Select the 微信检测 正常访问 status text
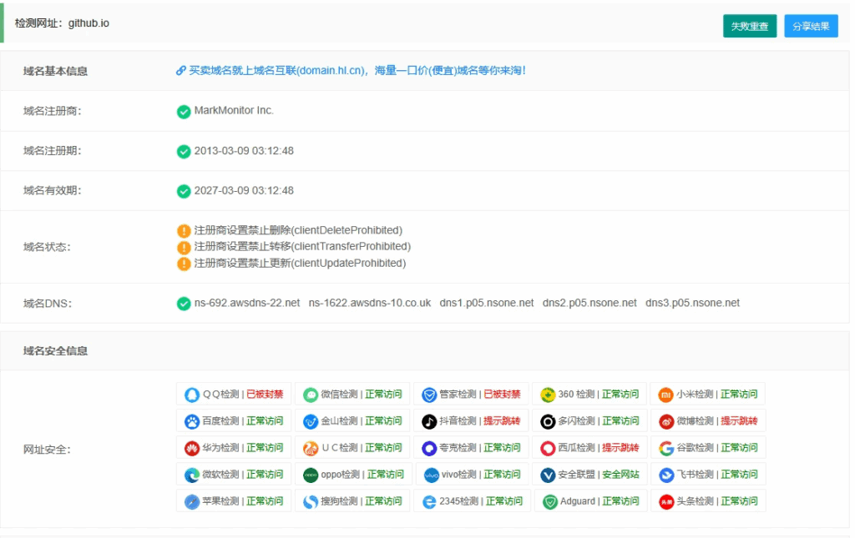 (x=383, y=395)
